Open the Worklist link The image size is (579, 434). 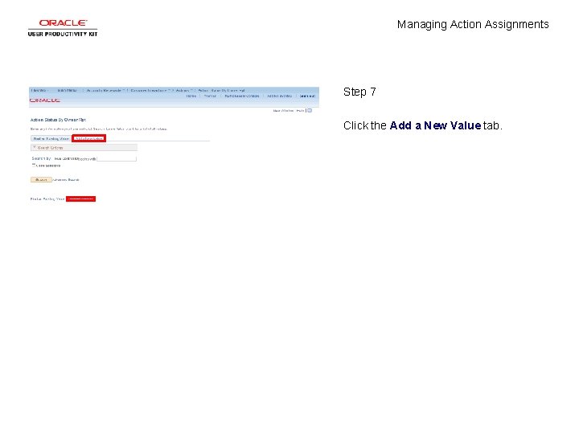(210, 96)
